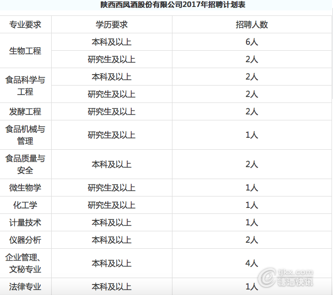The height and width of the screenshot is (295, 333).
Task: Select 1人 in the 计量技术 row
Action: (x=251, y=222)
